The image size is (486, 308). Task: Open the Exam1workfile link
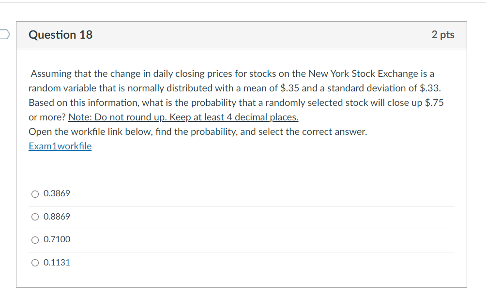pyautogui.click(x=60, y=146)
